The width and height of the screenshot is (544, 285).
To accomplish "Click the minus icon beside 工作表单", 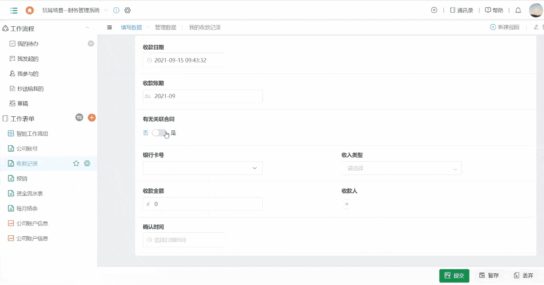I will (79, 118).
